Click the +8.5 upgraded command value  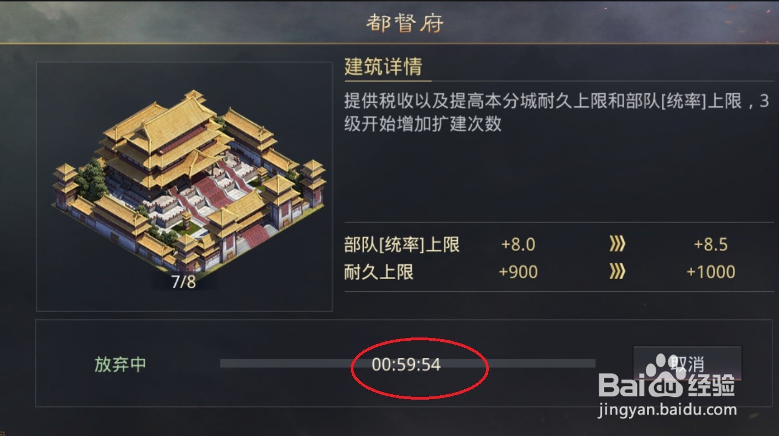click(711, 244)
